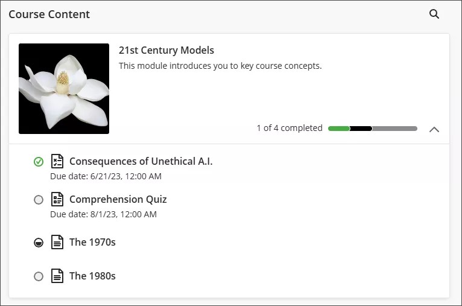This screenshot has height=306, width=462.
Task: Toggle the half-filled 1970s progress circle
Action: point(39,243)
